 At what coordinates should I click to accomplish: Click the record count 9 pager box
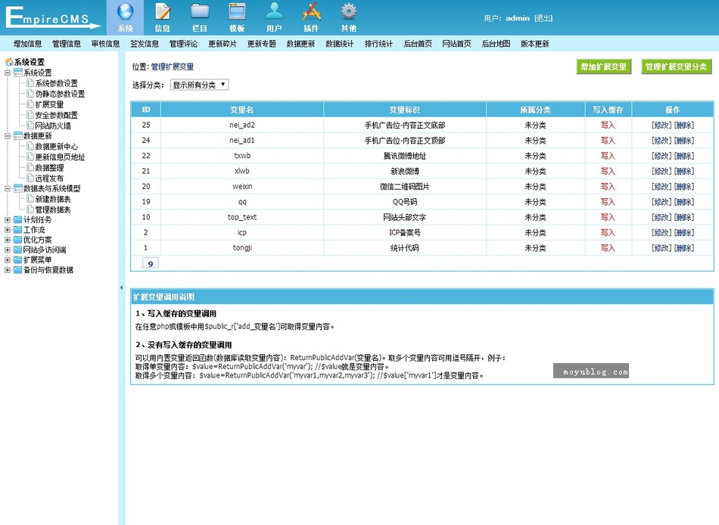151,263
